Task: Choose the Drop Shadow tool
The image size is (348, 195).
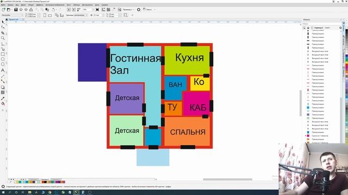Action: pyautogui.click(x=3, y=87)
